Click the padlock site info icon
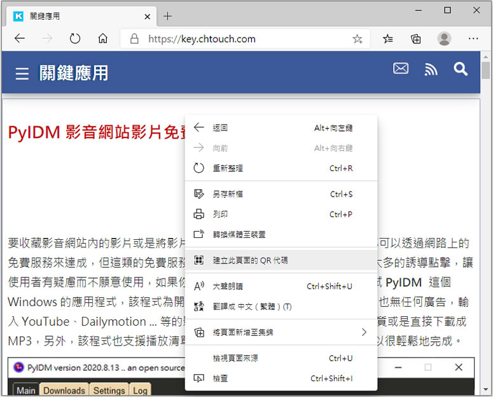493x397 pixels. [x=134, y=39]
